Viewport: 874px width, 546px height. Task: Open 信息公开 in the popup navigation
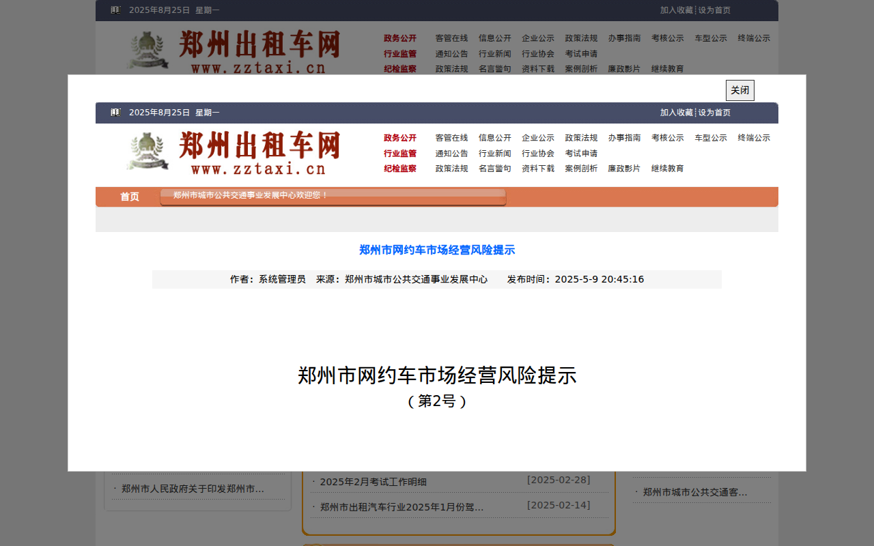click(495, 138)
